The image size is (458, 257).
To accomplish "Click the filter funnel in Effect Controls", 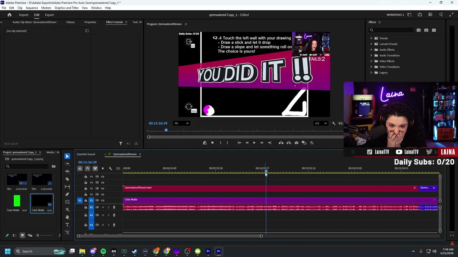I will coord(121,143).
